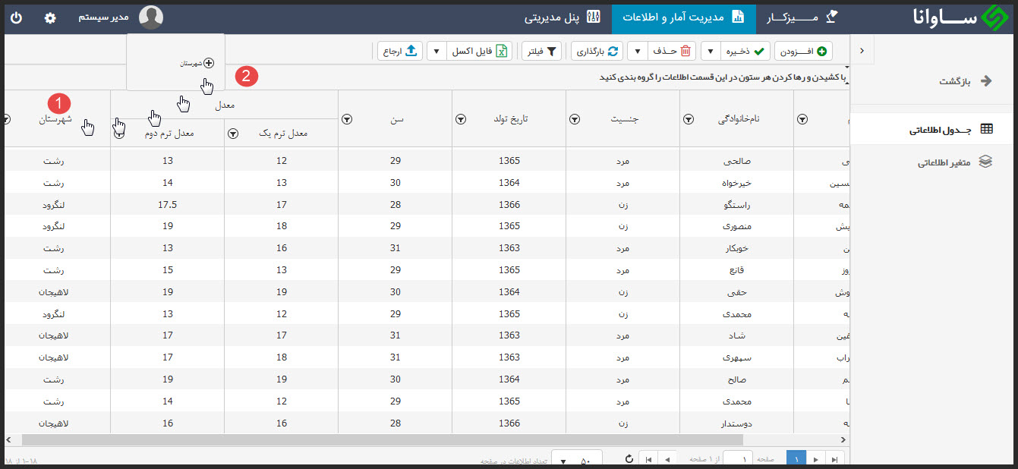This screenshot has width=1018, height=469.
Task: Go to the next page with the arrow control
Action: pyautogui.click(x=816, y=459)
